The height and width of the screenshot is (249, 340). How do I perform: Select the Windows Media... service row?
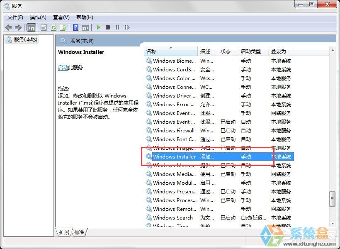(219, 174)
